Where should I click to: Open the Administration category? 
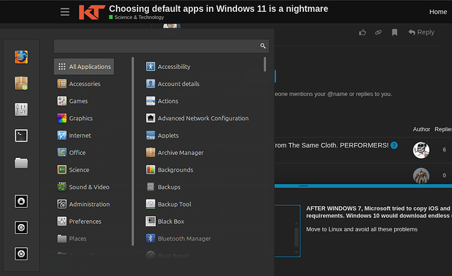88,204
